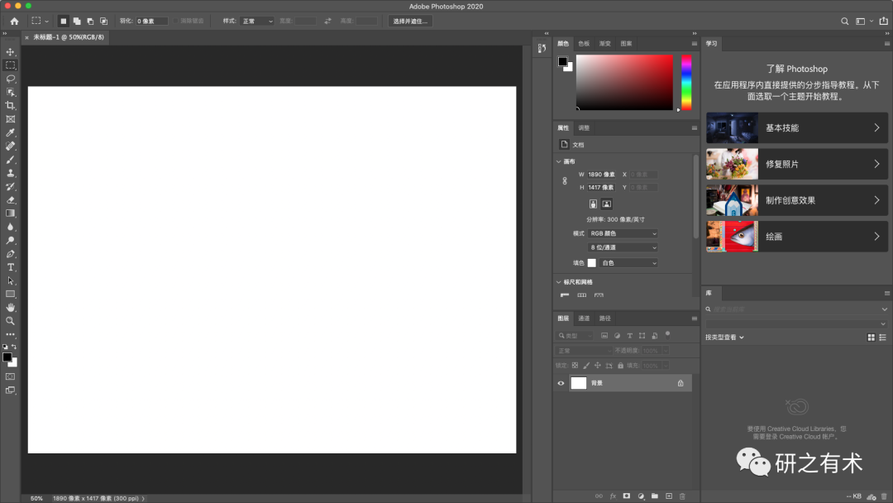Open the 修复照片 tutorial
893x503 pixels.
coord(797,164)
